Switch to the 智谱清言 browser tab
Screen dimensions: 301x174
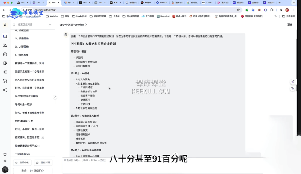131,3
